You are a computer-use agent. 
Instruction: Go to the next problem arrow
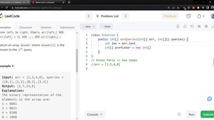[125, 16]
